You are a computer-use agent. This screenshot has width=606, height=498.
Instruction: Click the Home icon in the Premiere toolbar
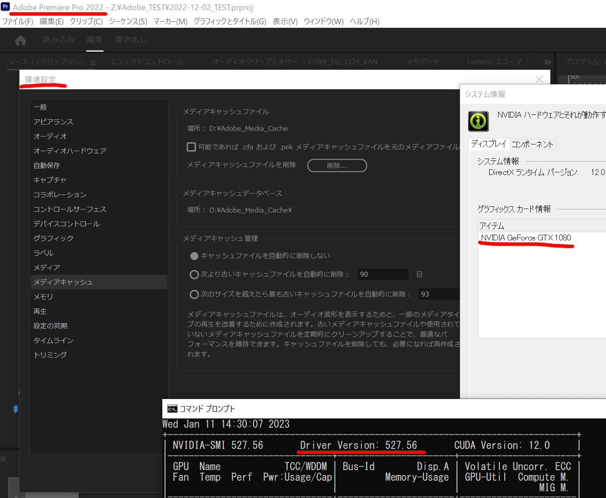click(20, 40)
